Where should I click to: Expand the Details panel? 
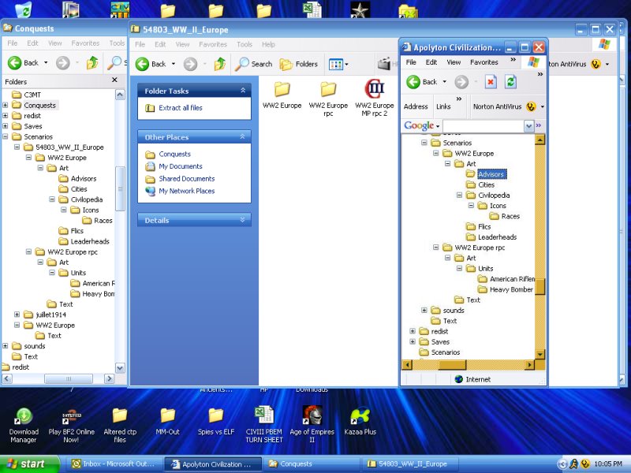244,220
